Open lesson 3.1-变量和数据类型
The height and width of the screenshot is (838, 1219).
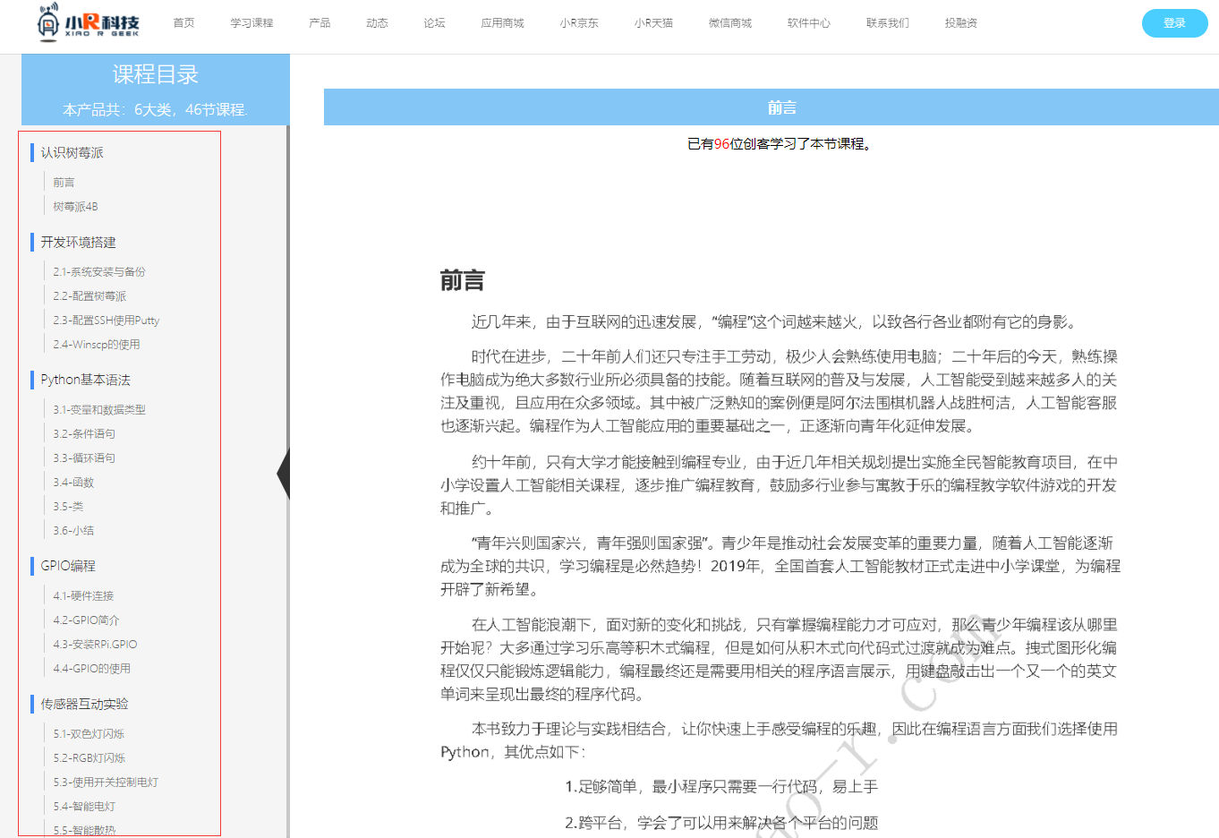coord(98,410)
